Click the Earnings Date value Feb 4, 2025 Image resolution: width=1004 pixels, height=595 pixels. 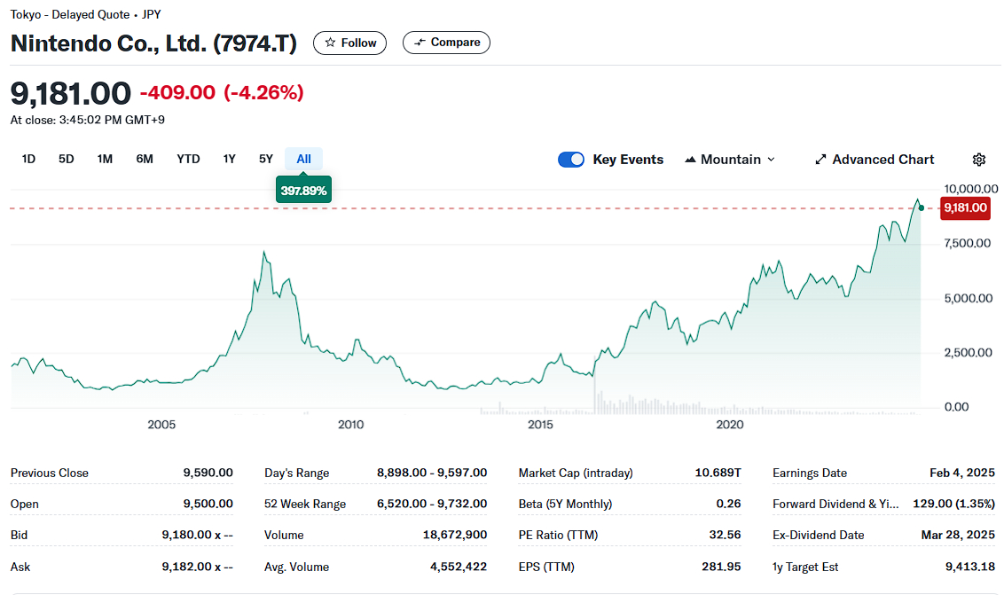coord(962,473)
